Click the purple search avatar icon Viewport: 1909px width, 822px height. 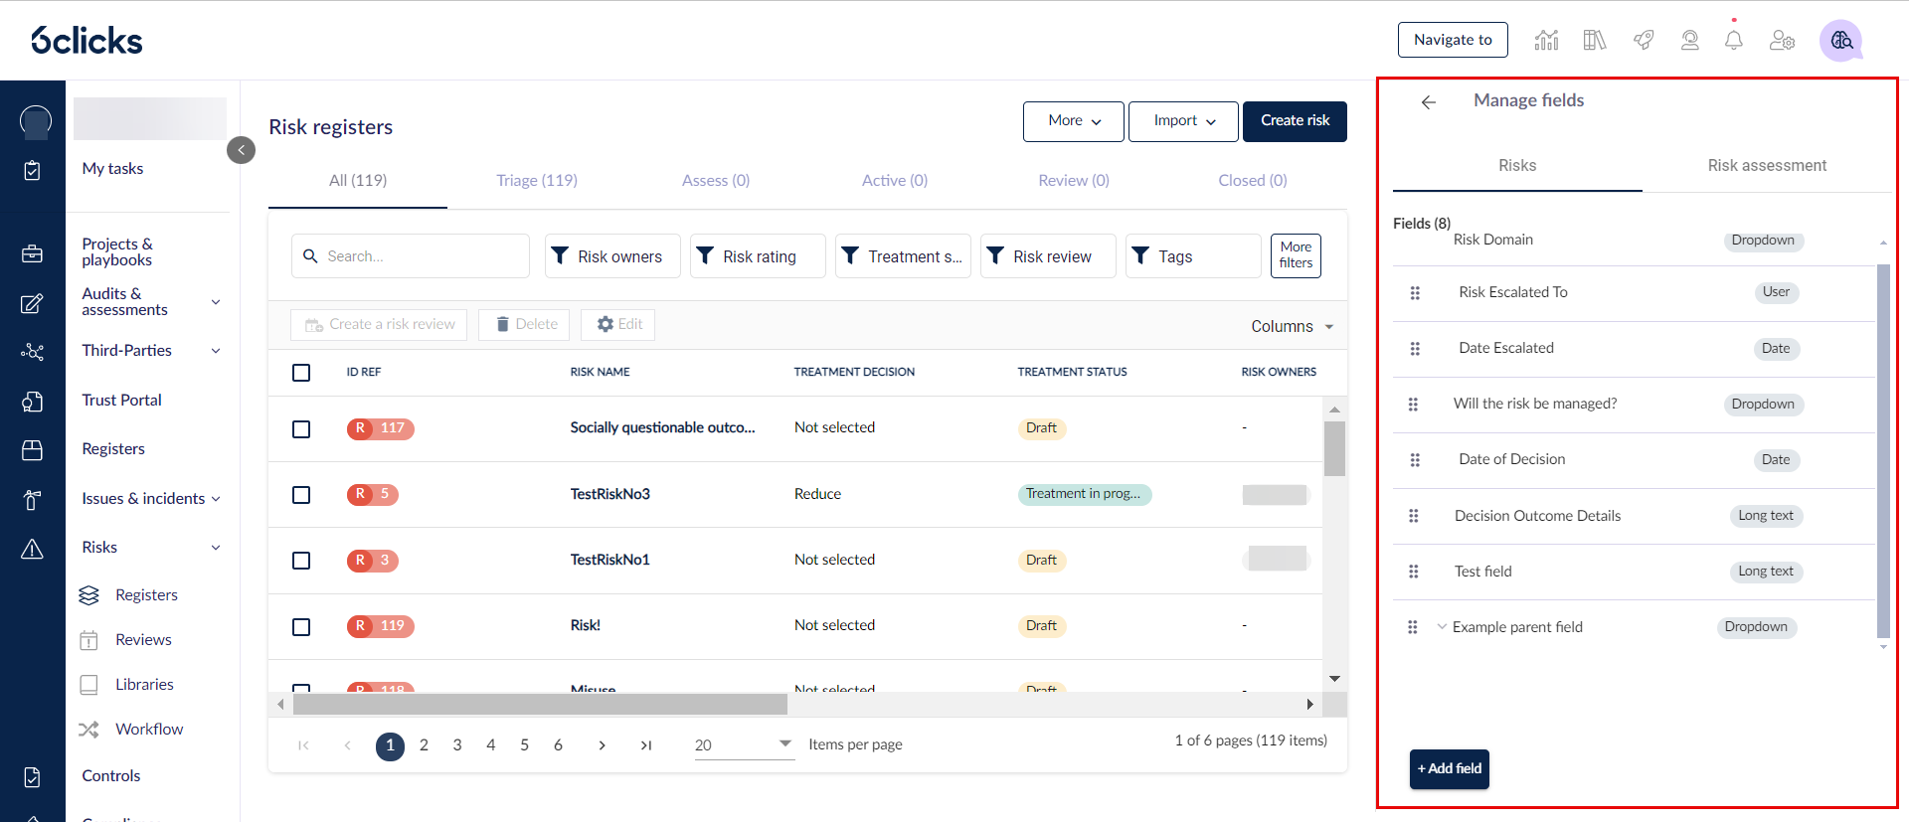[1840, 41]
